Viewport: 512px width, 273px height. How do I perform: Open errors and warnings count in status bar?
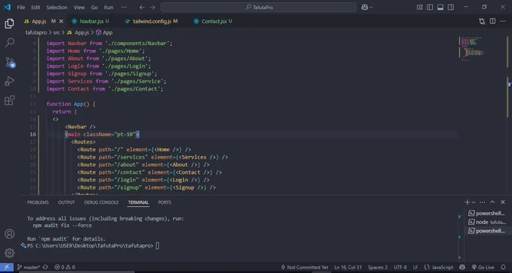pos(65,267)
